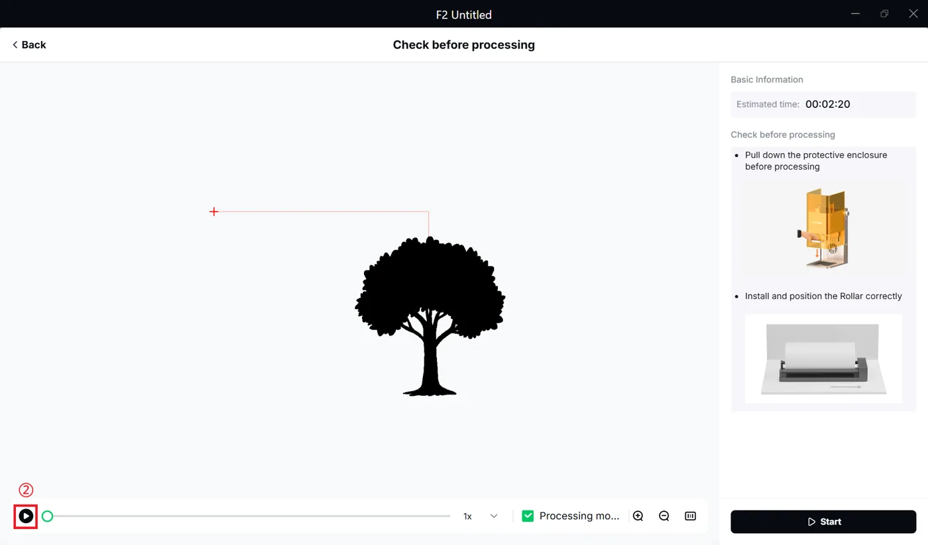Click the estimated time value 00:02:20
928x545 pixels.
[828, 104]
